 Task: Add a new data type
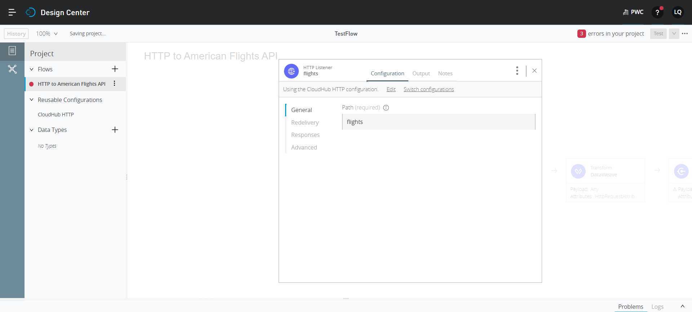(x=115, y=130)
